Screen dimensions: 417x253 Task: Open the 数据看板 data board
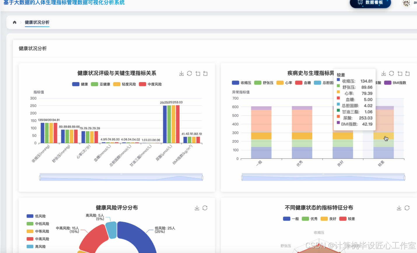pyautogui.click(x=370, y=3)
